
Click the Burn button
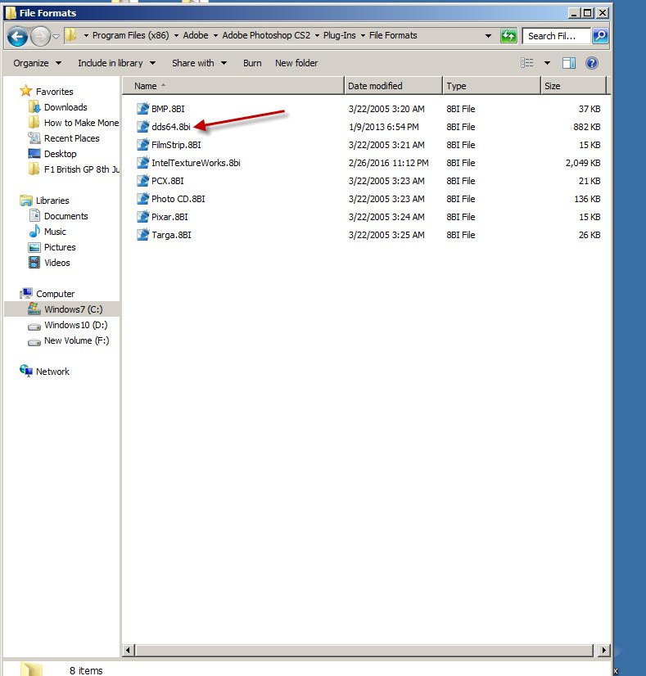[252, 63]
